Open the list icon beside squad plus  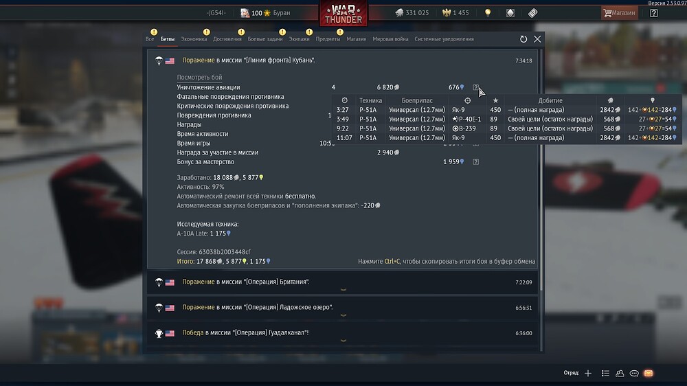click(605, 373)
